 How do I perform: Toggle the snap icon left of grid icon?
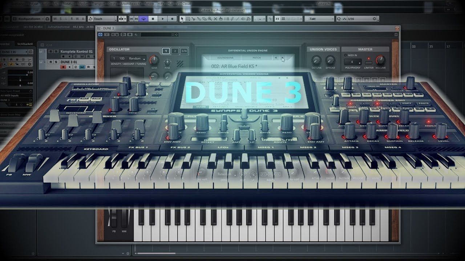click(278, 18)
